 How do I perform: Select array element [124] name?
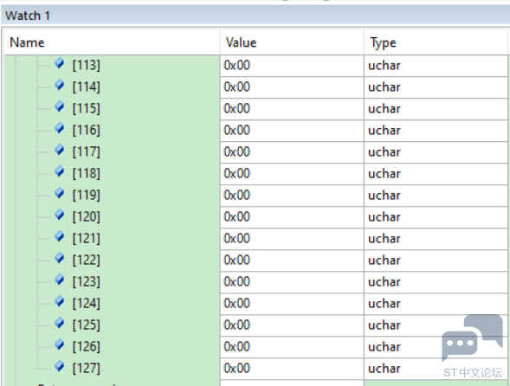87,303
